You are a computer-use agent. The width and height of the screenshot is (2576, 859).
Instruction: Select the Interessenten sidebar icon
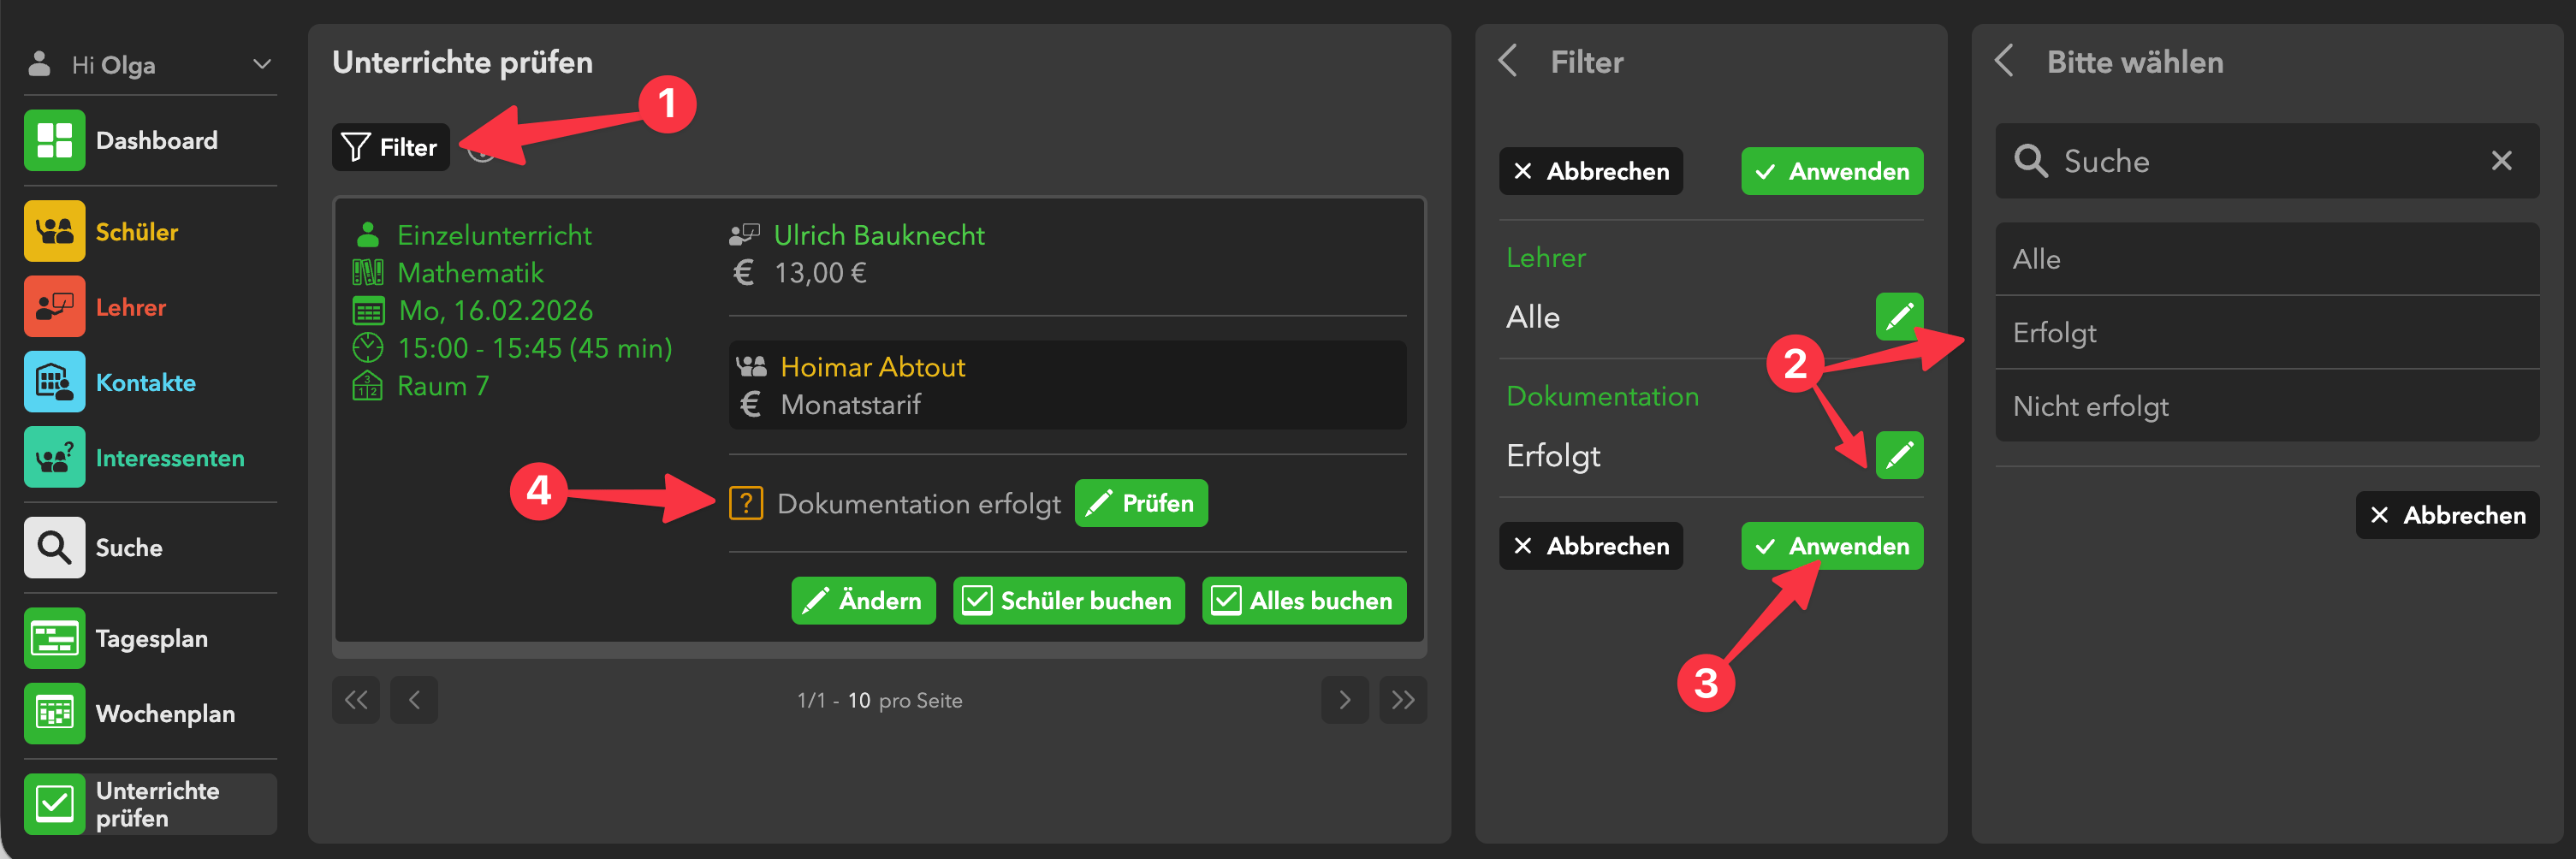[54, 458]
